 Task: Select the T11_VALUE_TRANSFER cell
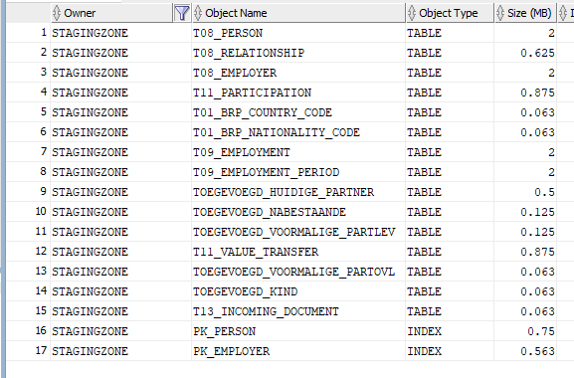click(298, 252)
